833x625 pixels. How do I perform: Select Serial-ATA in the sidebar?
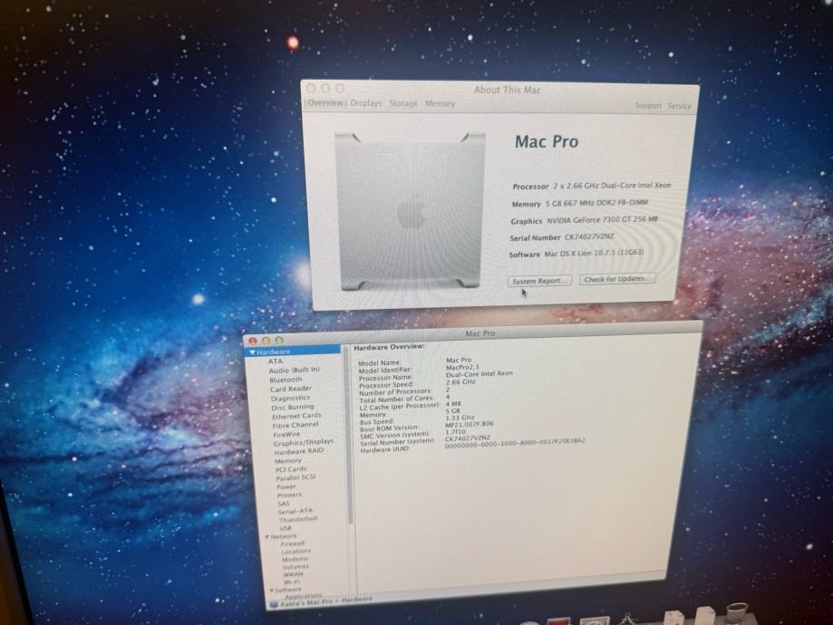pyautogui.click(x=295, y=512)
